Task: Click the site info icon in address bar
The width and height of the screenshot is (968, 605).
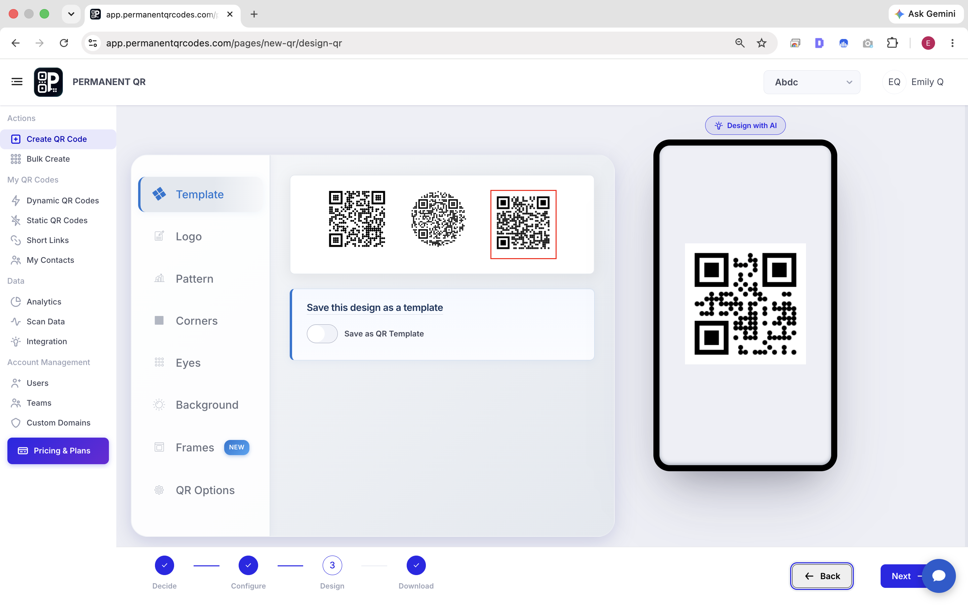Action: click(93, 43)
